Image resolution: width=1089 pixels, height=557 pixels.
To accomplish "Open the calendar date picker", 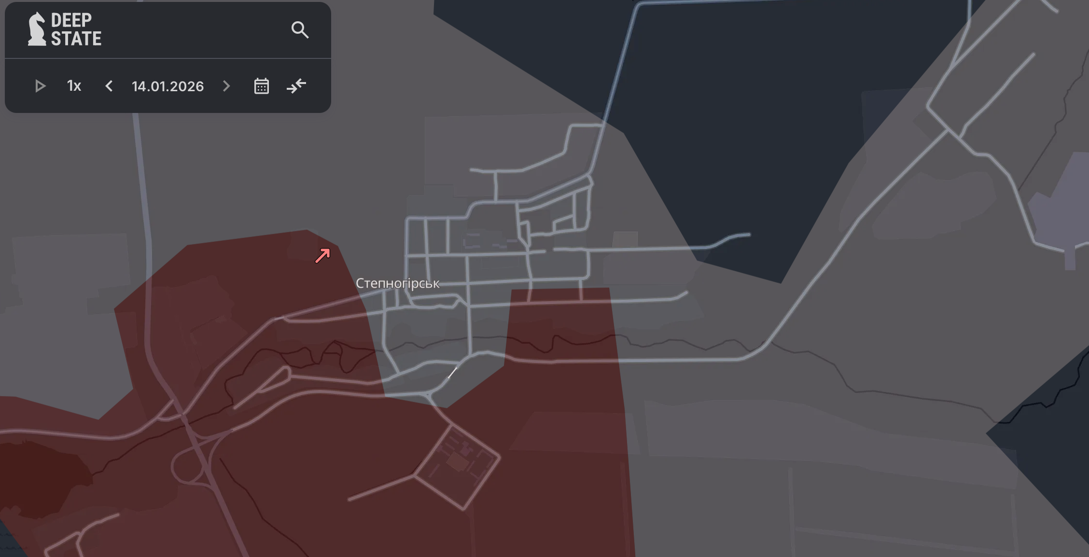I will 261,86.
